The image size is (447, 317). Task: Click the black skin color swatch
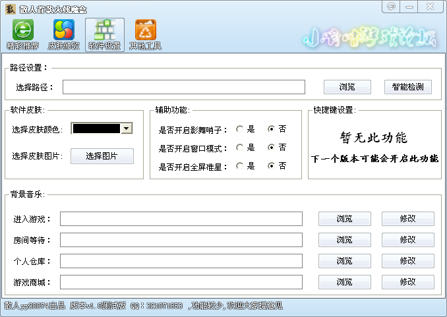click(x=96, y=129)
